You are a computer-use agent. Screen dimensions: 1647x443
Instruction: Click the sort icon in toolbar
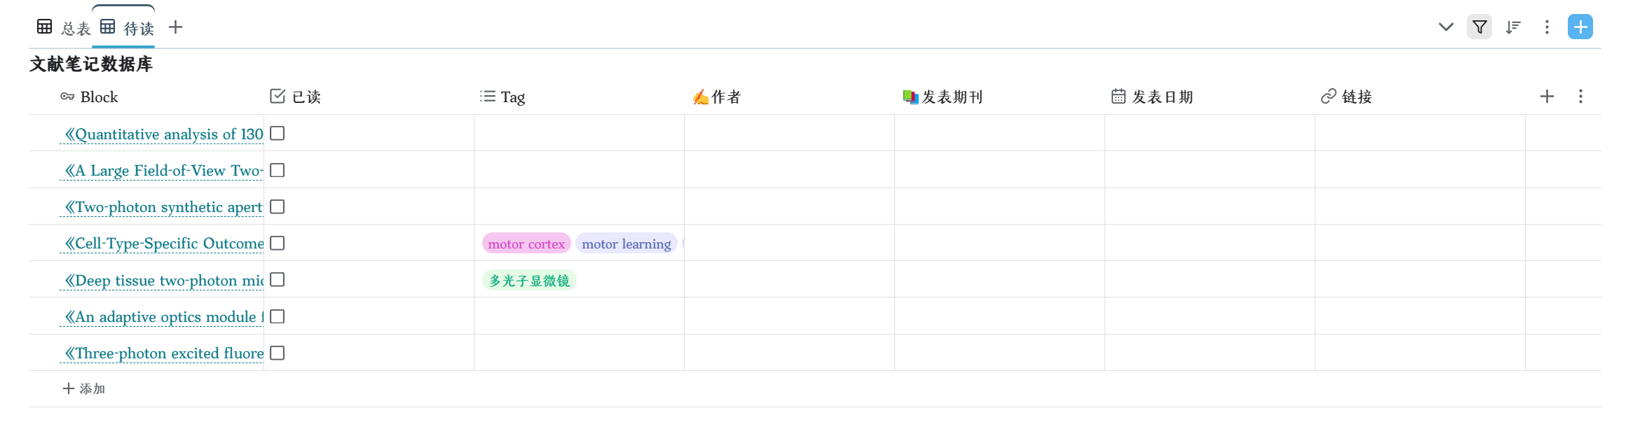coord(1513,27)
